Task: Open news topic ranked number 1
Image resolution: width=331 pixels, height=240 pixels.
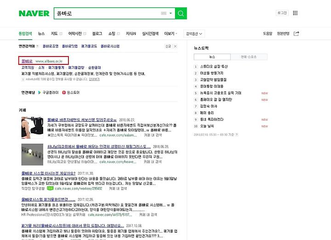Action: point(214,67)
